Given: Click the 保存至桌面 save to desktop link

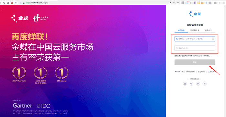Looking at the screenshot, I should pyautogui.click(x=190, y=72).
